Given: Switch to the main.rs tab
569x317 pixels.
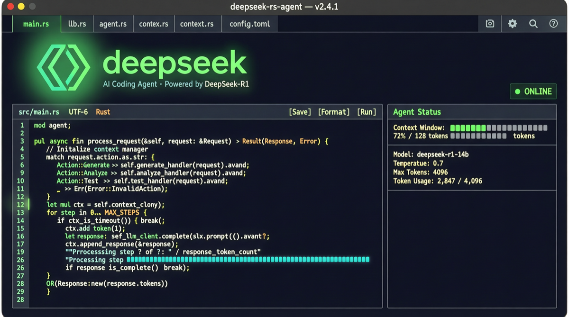Looking at the screenshot, I should point(36,24).
